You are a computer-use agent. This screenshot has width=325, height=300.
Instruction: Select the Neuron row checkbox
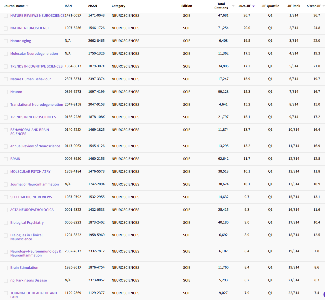point(6,92)
